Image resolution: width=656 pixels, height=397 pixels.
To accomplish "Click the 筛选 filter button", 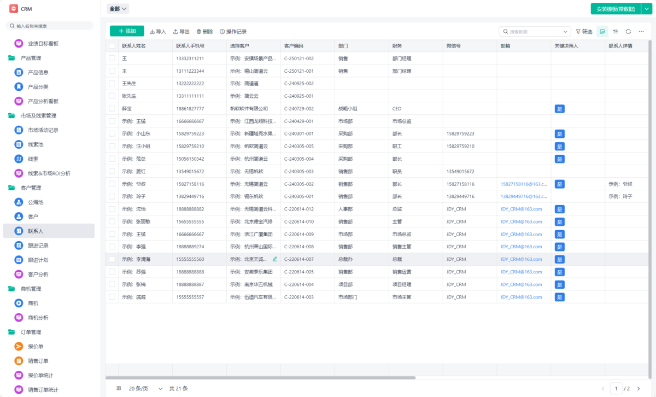I will [x=584, y=32].
